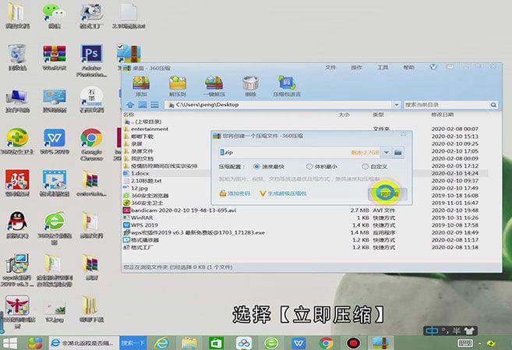Open the 360 browser desktop shortcut

click(55, 228)
